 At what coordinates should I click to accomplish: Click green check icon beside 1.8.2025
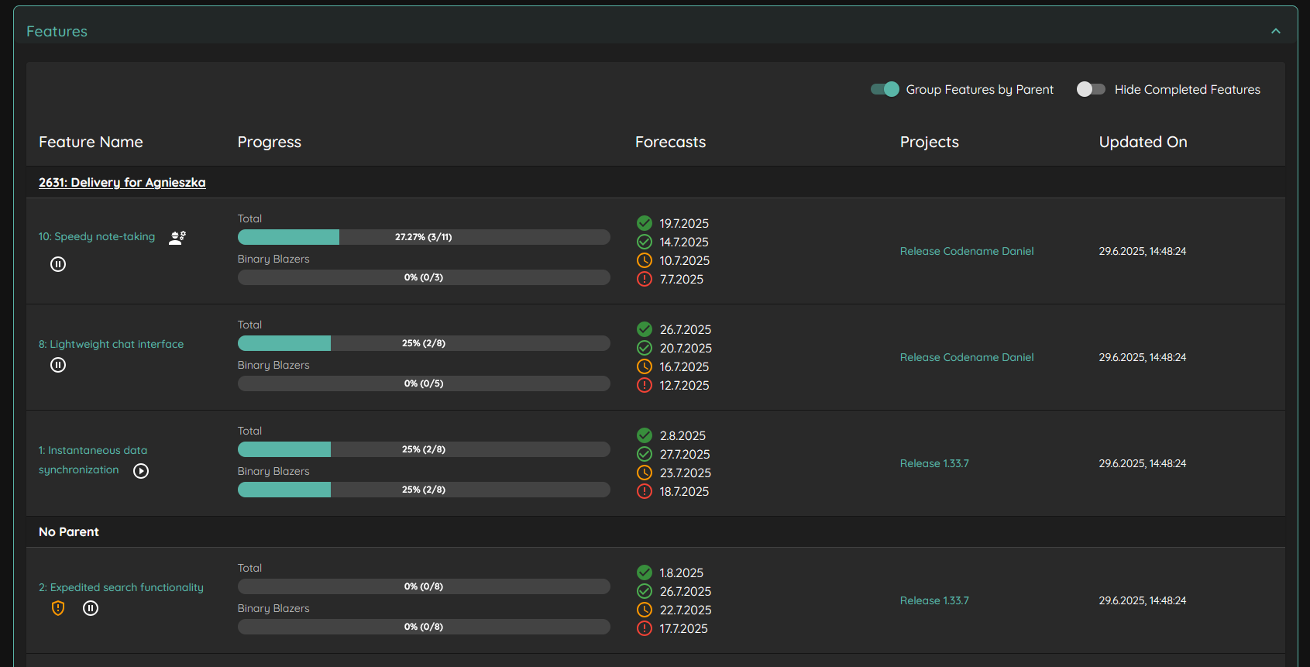(645, 572)
